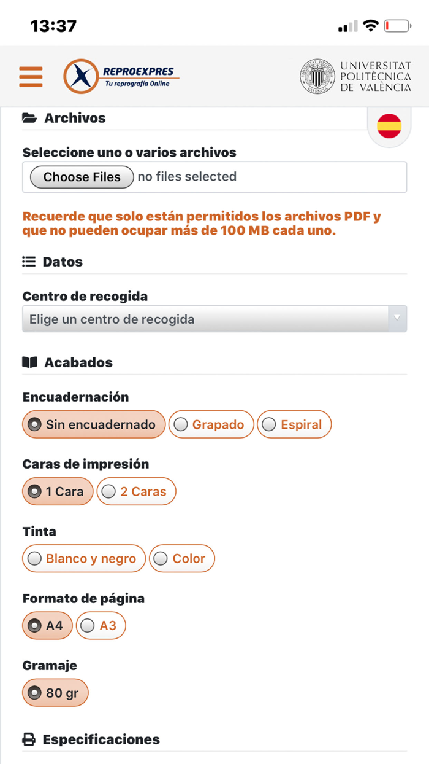Image resolution: width=429 pixels, height=764 pixels.
Task: Click the Choose Files button
Action: (x=81, y=177)
